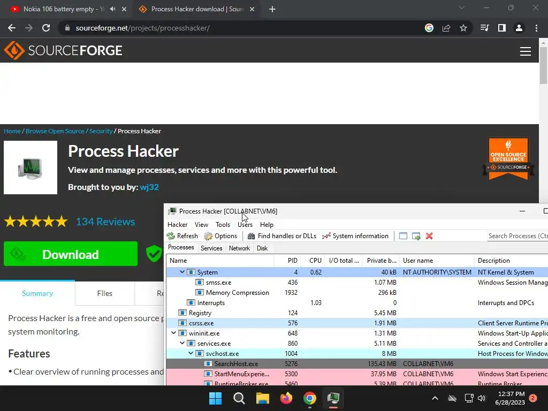The width and height of the screenshot is (548, 411).
Task: Open the Tools menu
Action: point(223,225)
